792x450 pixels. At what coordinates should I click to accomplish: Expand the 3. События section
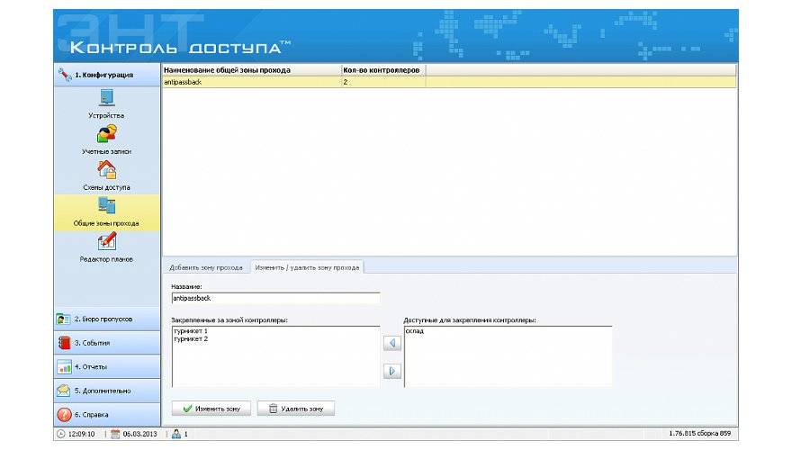point(107,343)
